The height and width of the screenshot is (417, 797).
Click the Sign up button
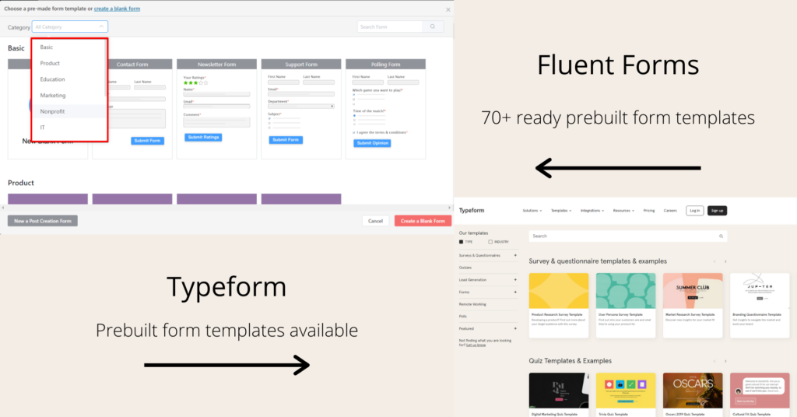[717, 210]
